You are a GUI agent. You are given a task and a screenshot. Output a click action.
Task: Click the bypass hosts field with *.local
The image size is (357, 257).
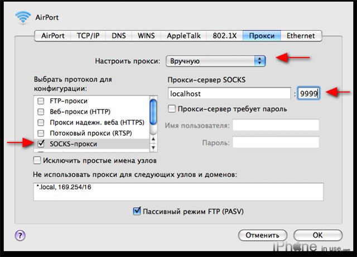178,192
